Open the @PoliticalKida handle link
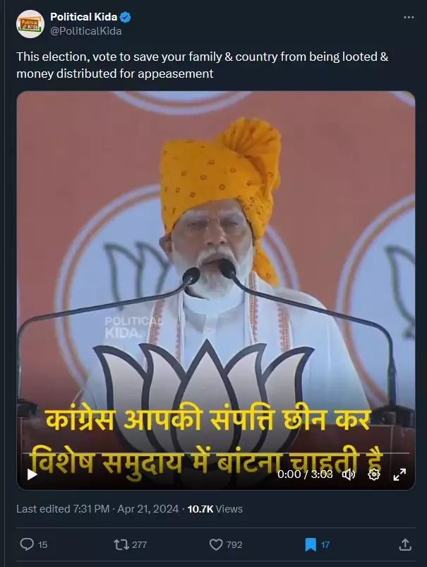This screenshot has height=567, width=427. pos(86,31)
